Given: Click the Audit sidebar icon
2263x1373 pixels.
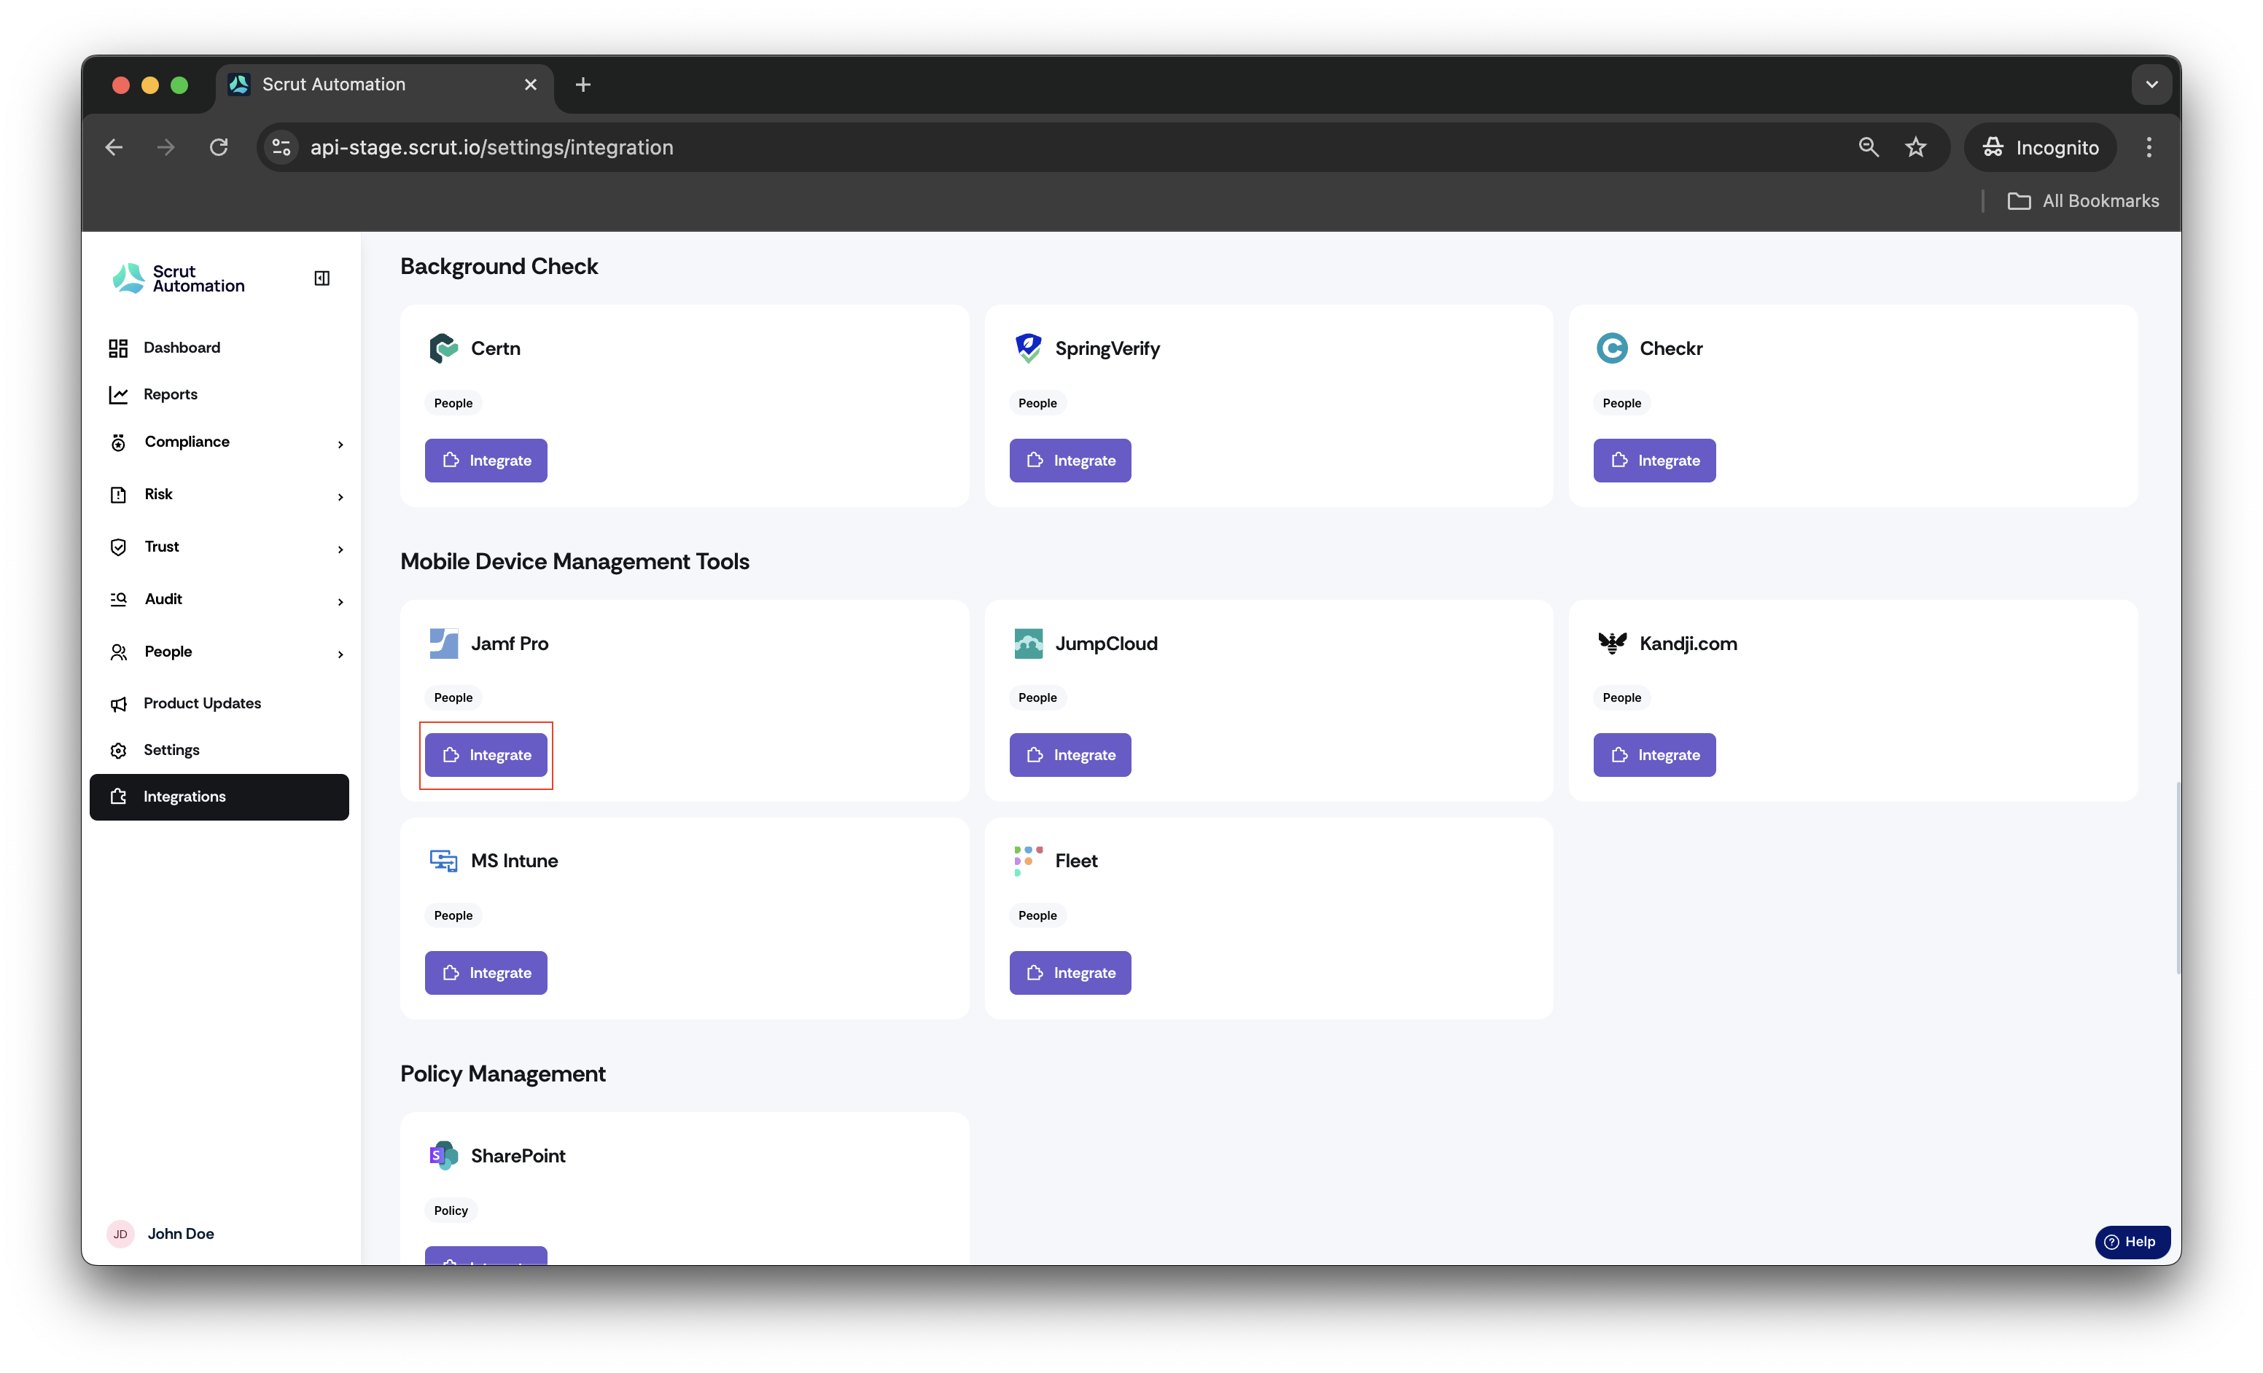Looking at the screenshot, I should [119, 601].
